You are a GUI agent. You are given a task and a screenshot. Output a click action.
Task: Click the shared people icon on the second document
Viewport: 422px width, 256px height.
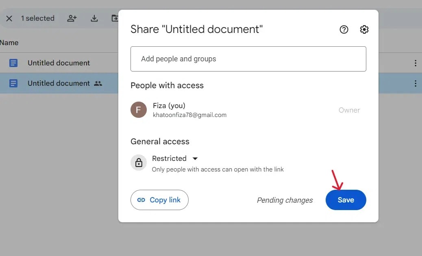(98, 83)
